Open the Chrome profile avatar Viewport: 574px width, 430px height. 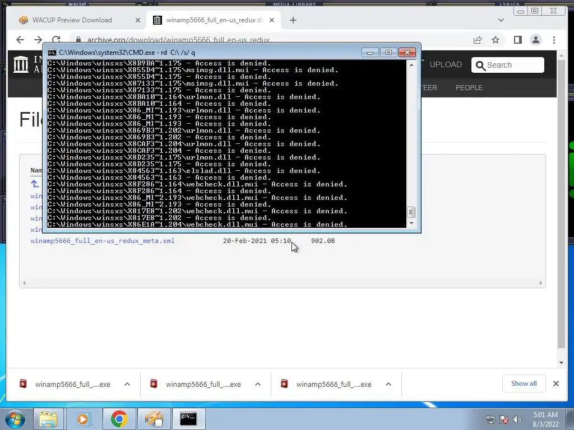click(x=536, y=40)
